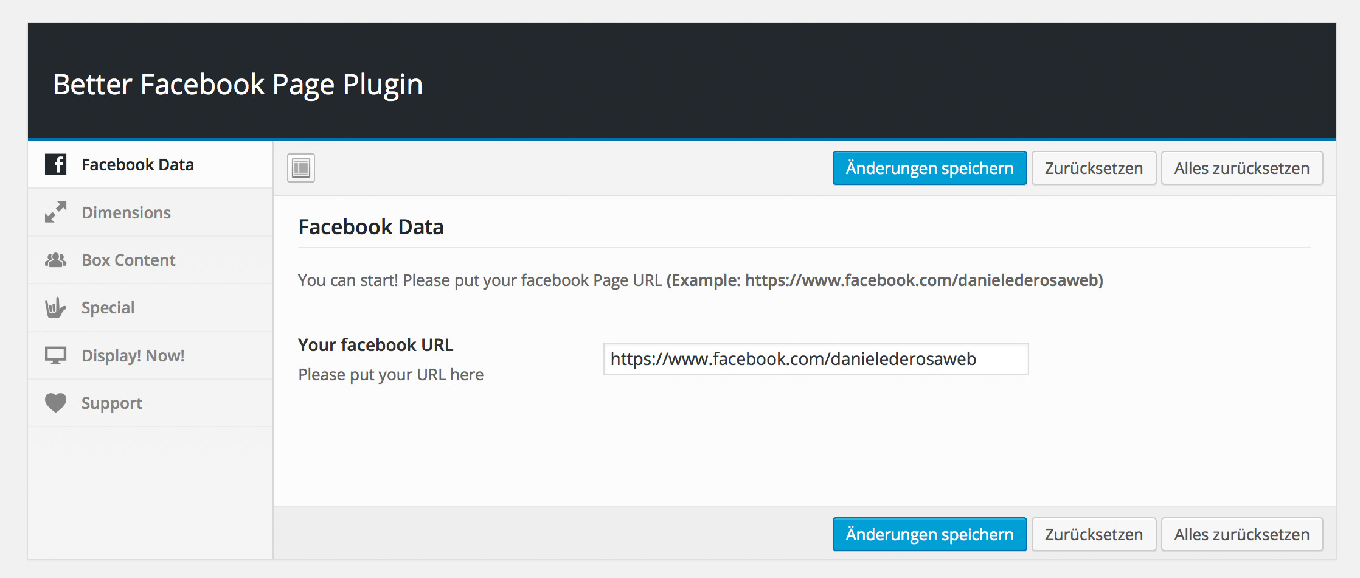
Task: Click the Dimensions resize arrows icon
Action: click(x=55, y=212)
